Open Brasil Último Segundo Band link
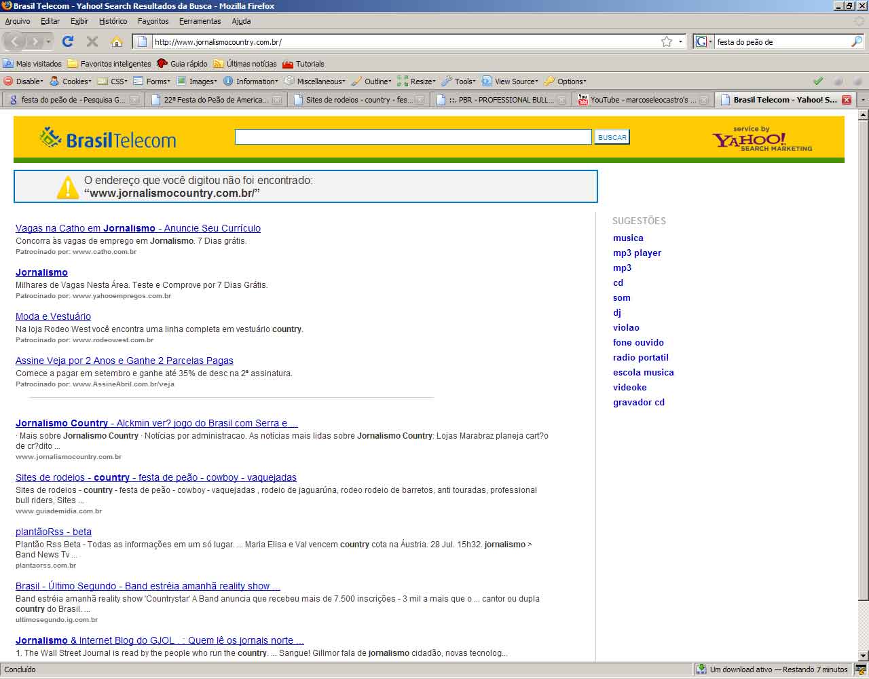 148,586
